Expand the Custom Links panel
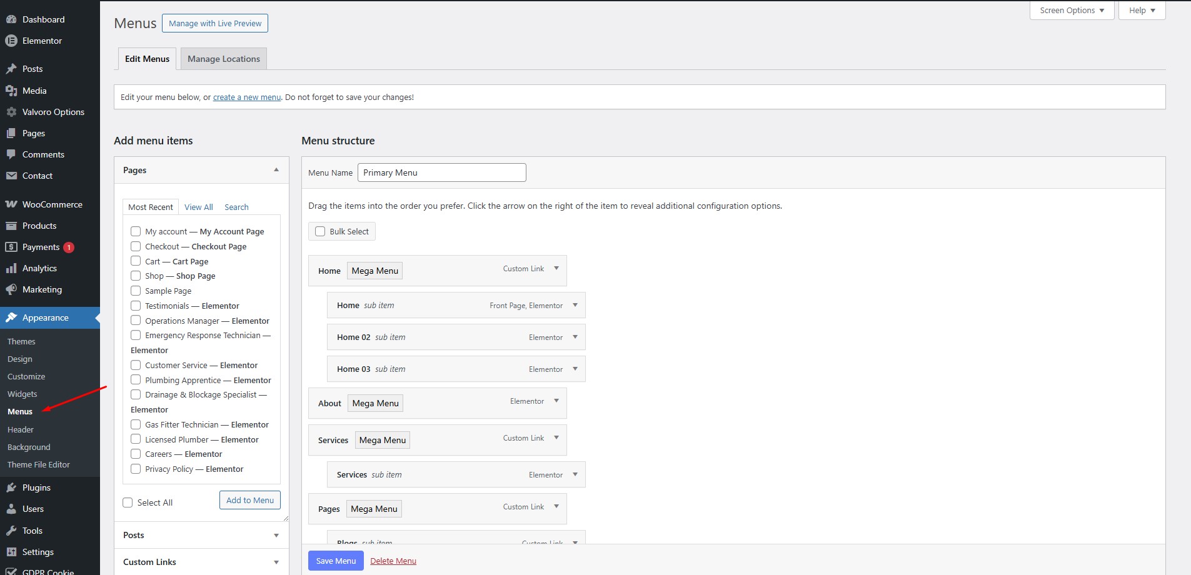 tap(276, 562)
